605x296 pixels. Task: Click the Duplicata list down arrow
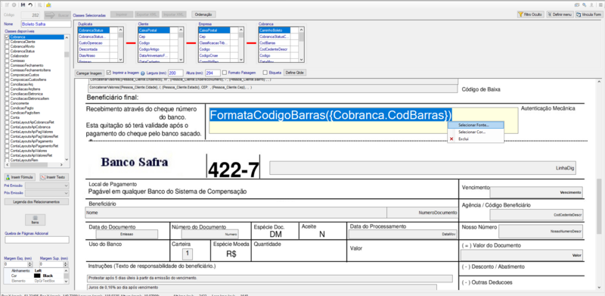click(x=121, y=60)
